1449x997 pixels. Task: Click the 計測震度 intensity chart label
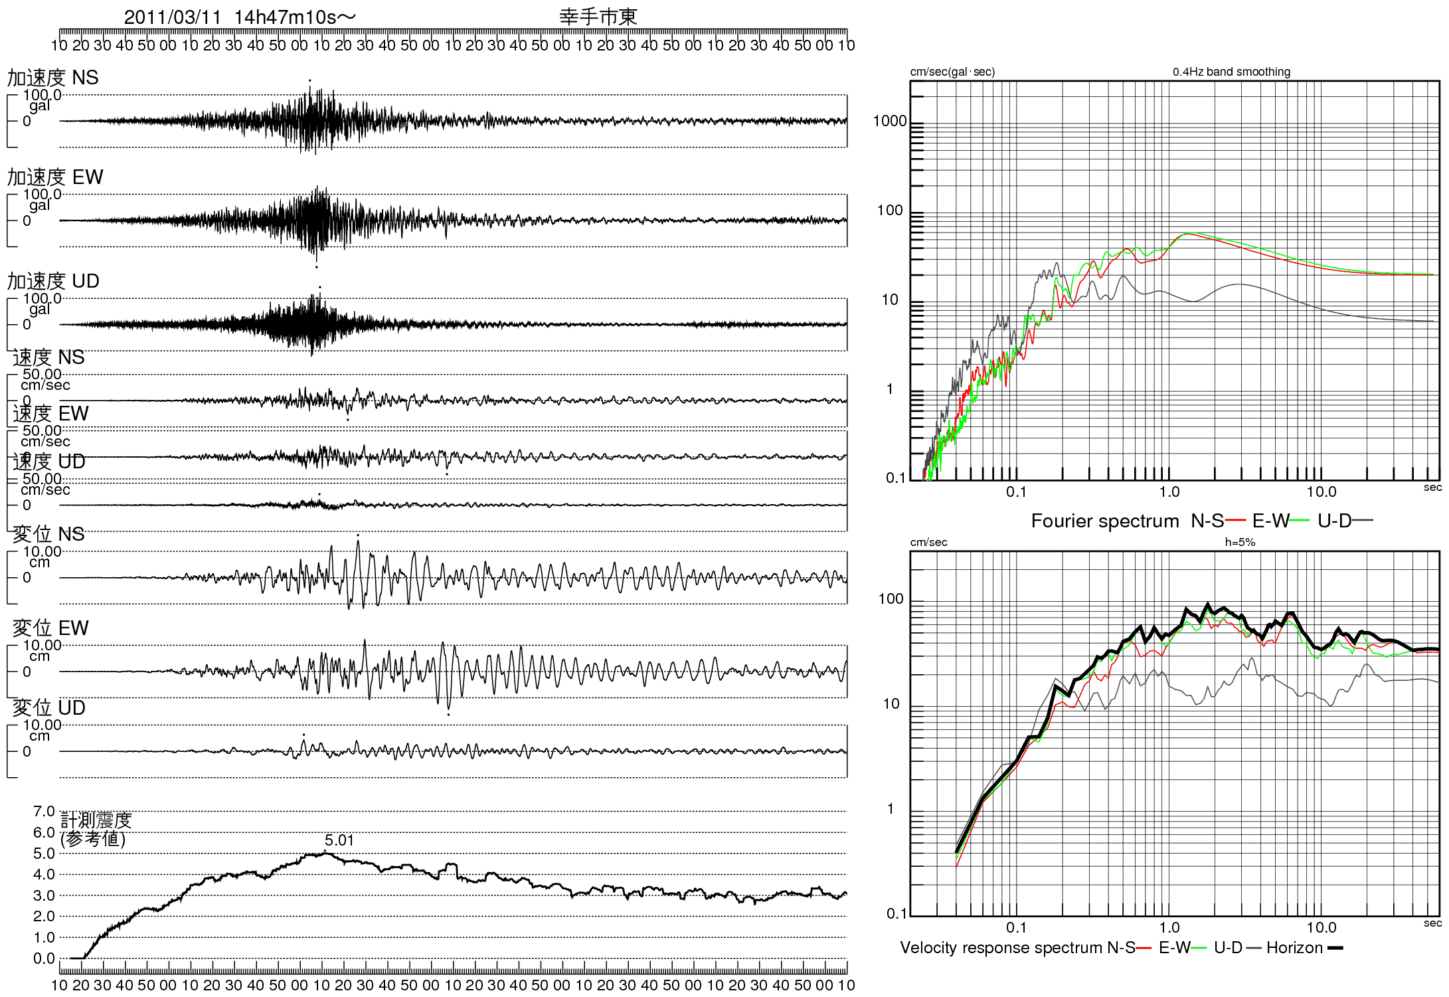pos(96,820)
